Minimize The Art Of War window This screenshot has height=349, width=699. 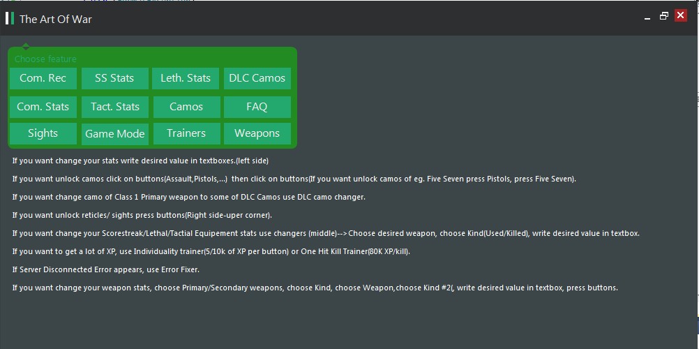pos(647,17)
